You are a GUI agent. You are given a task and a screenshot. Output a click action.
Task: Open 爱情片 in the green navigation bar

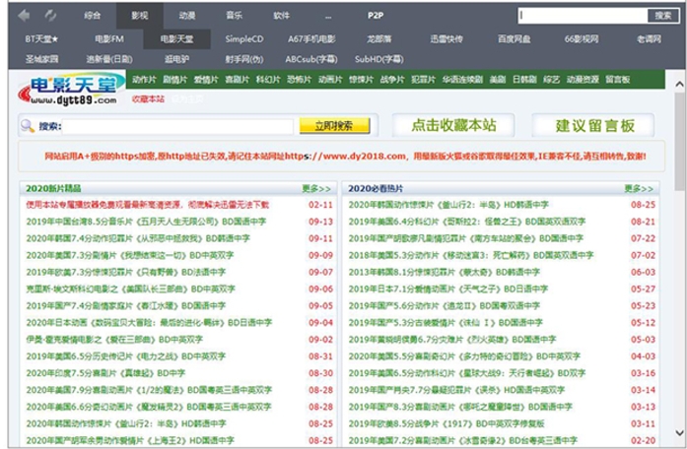point(206,79)
